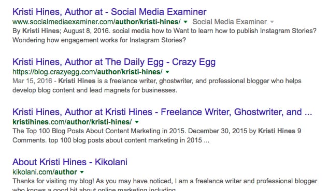Open the gray Social Media Examiner publisher link
Image resolution: width=329 pixels, height=191 pixels.
click(x=230, y=22)
